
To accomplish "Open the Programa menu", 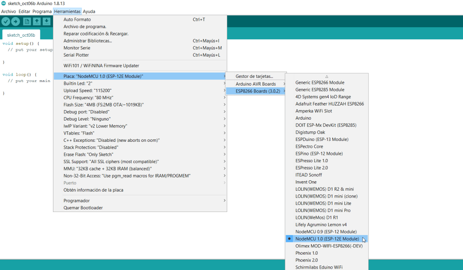I will (42, 11).
